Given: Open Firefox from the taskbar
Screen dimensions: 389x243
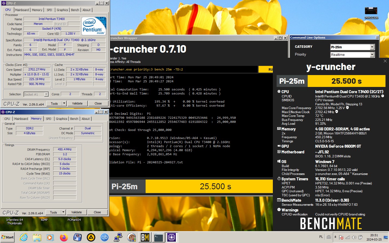Looking at the screenshot, I should click(64, 237).
